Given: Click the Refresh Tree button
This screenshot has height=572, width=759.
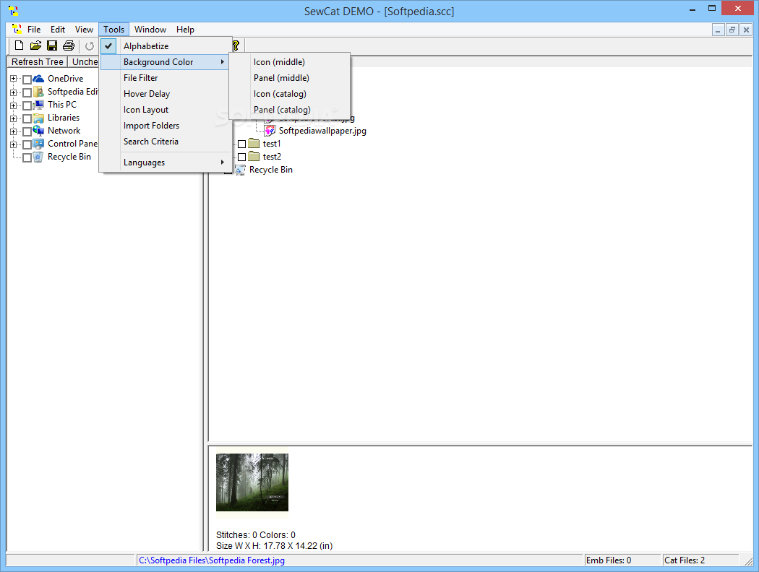Looking at the screenshot, I should pyautogui.click(x=38, y=62).
